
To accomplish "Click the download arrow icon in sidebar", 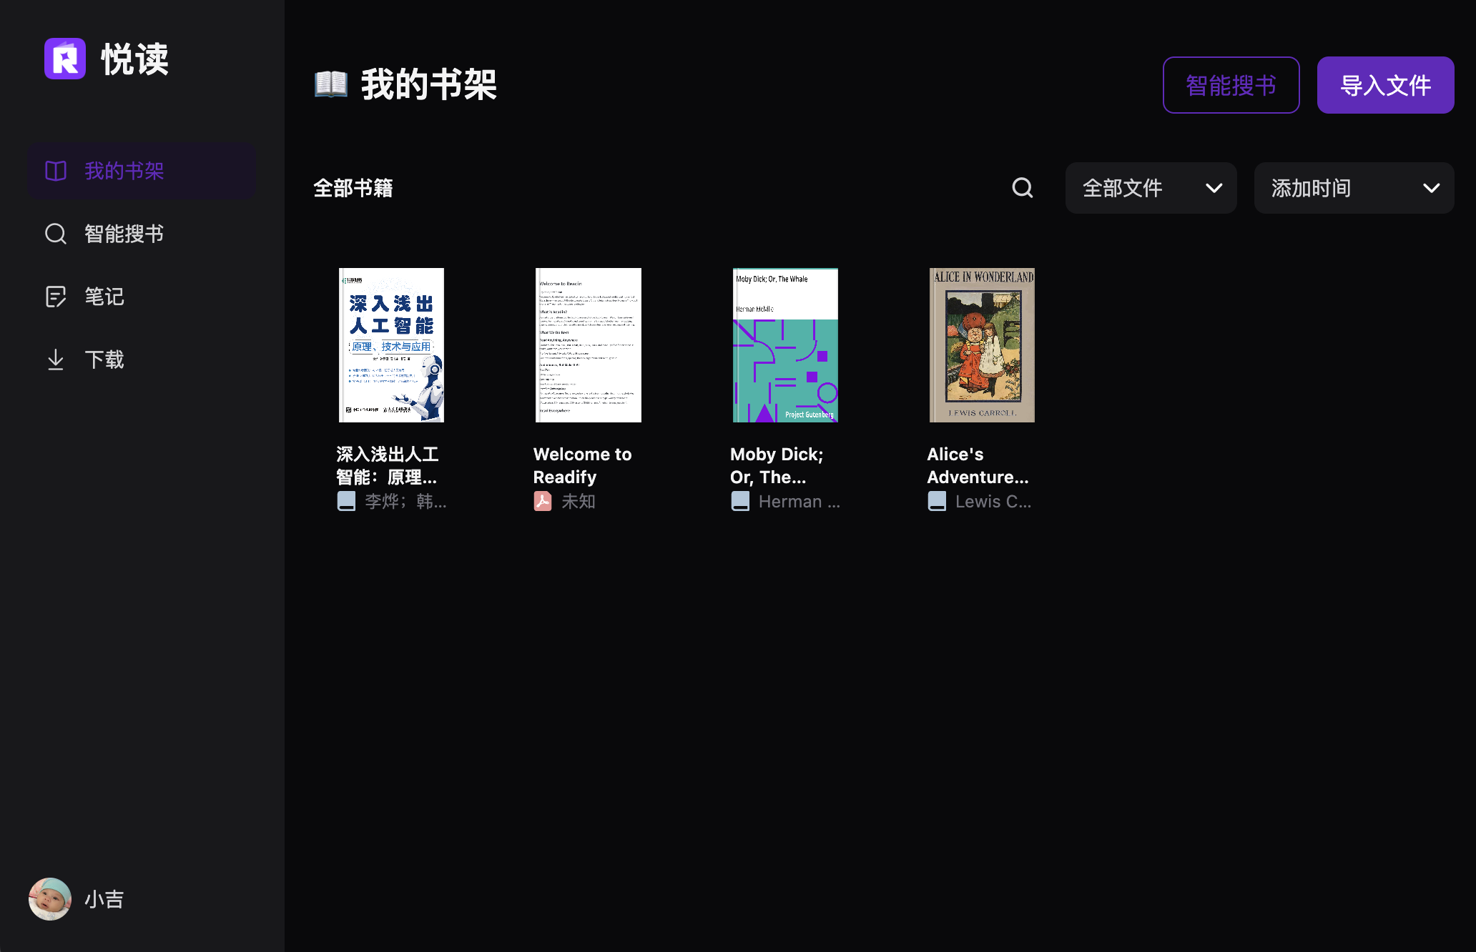I will pyautogui.click(x=56, y=360).
